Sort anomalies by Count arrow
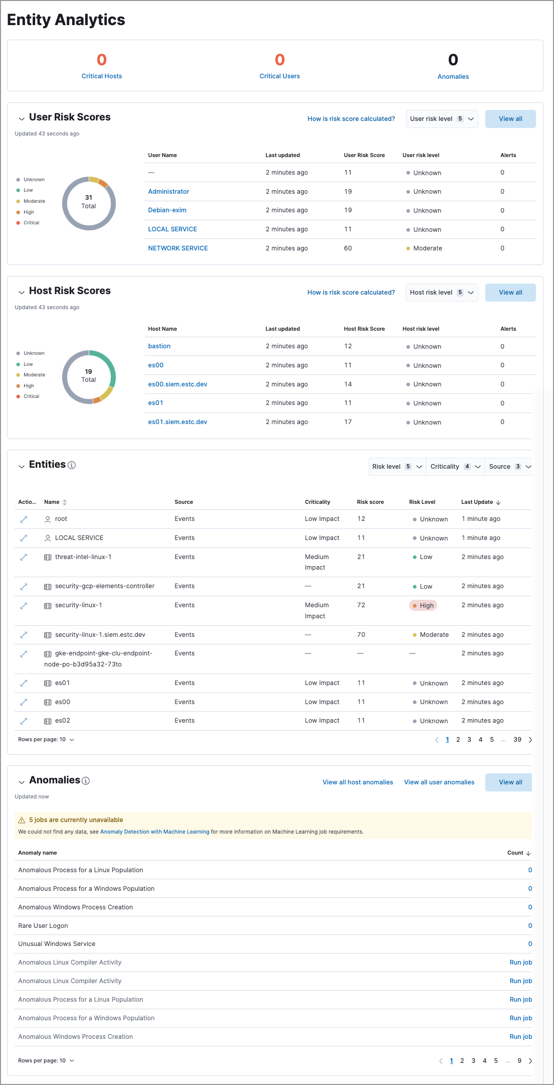 pyautogui.click(x=528, y=853)
